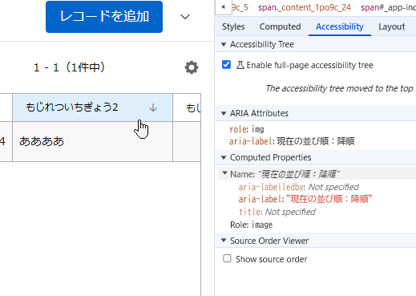Collapse the Name property triangle
Image resolution: width=416 pixels, height=296 pixels.
pos(225,173)
